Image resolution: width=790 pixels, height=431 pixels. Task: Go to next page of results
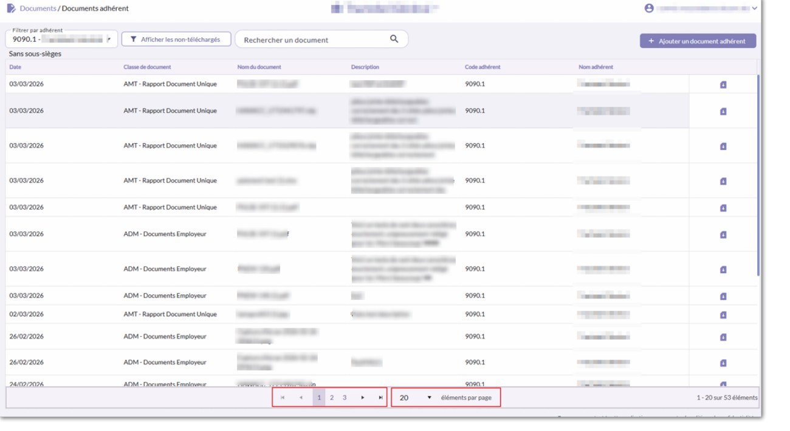(363, 398)
